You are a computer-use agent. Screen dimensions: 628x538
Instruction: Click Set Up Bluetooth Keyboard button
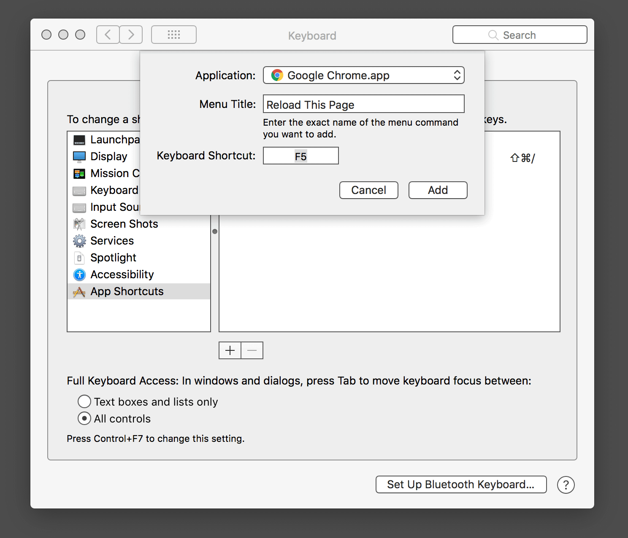tap(461, 484)
